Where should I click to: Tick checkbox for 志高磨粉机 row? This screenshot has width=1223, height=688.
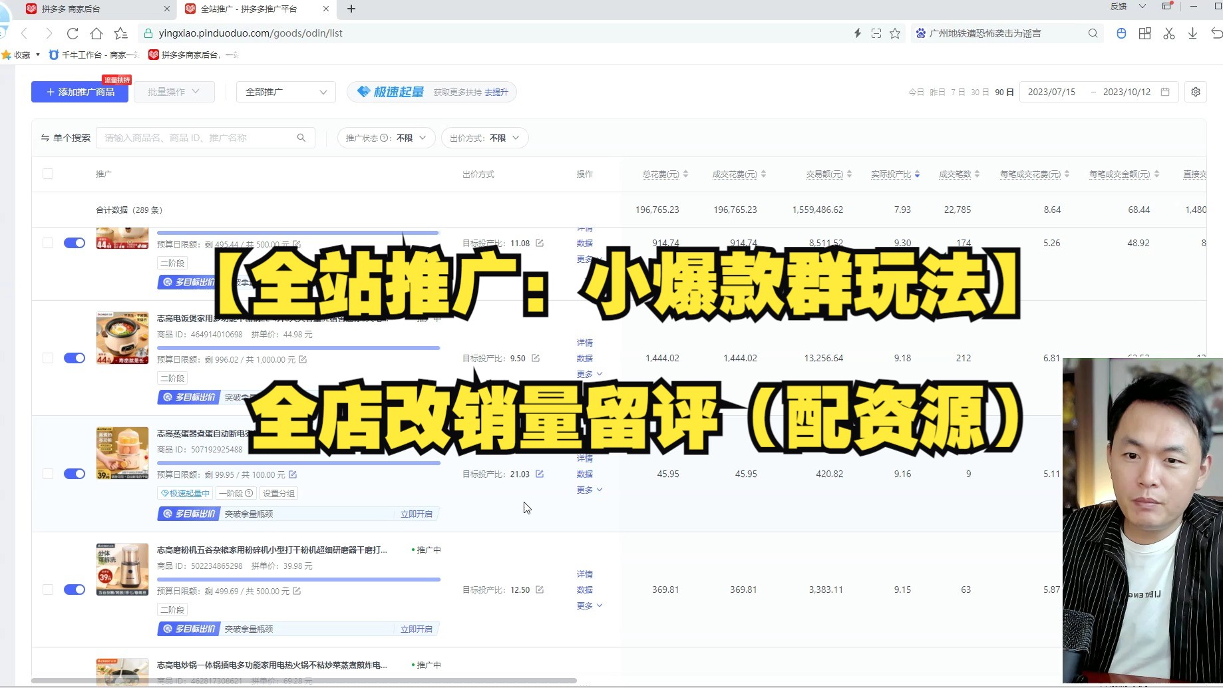48,590
